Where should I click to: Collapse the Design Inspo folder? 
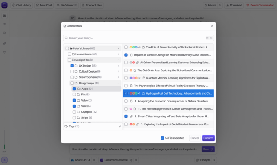tap(119, 83)
